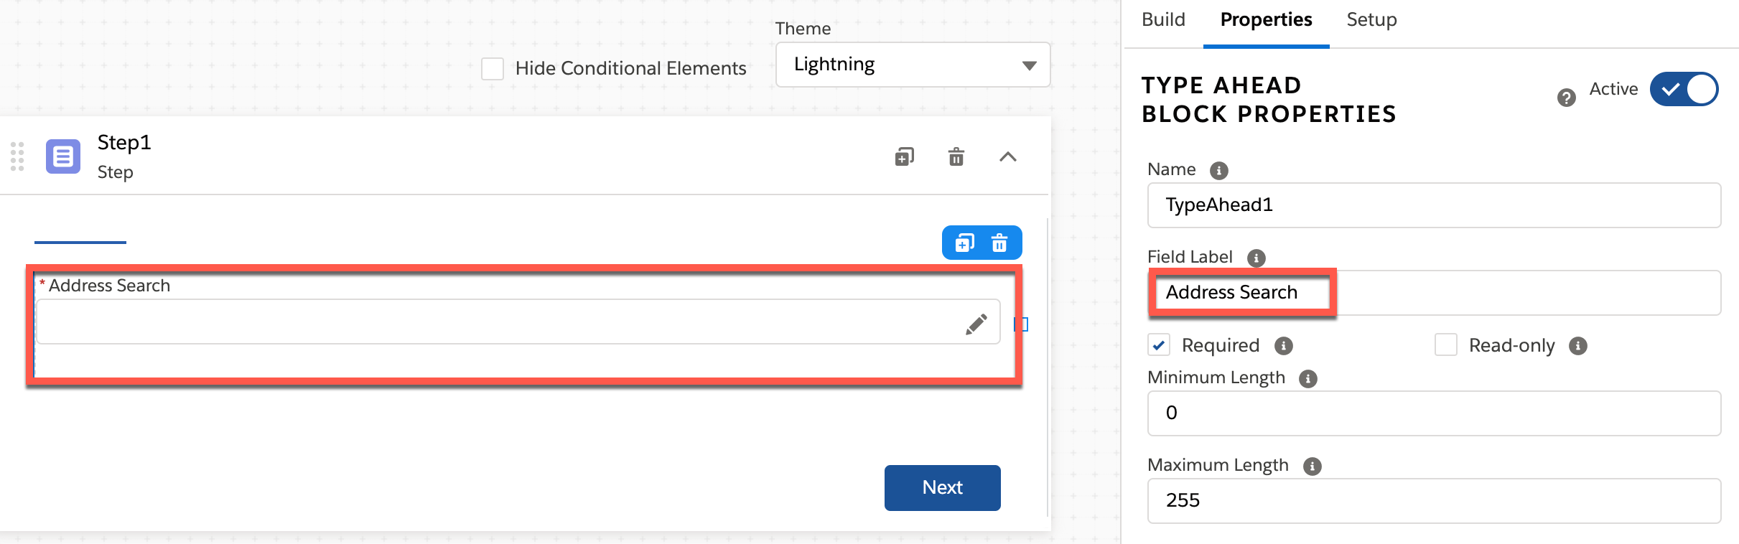Show info tooltip for Field Label
This screenshot has height=544, width=1739.
coord(1257,258)
